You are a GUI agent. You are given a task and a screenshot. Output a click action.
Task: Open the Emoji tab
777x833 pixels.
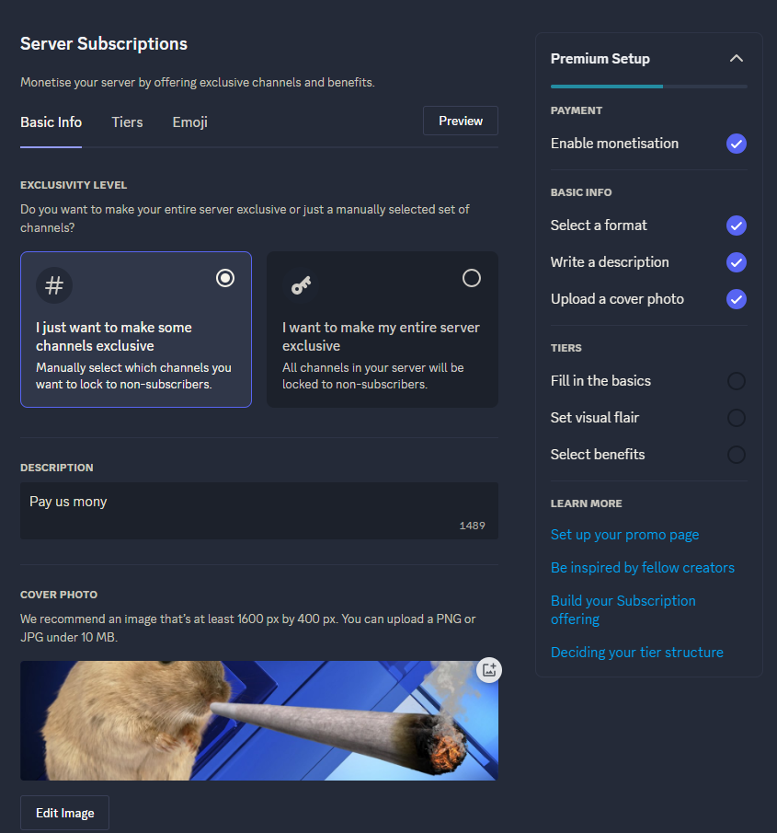(x=189, y=121)
